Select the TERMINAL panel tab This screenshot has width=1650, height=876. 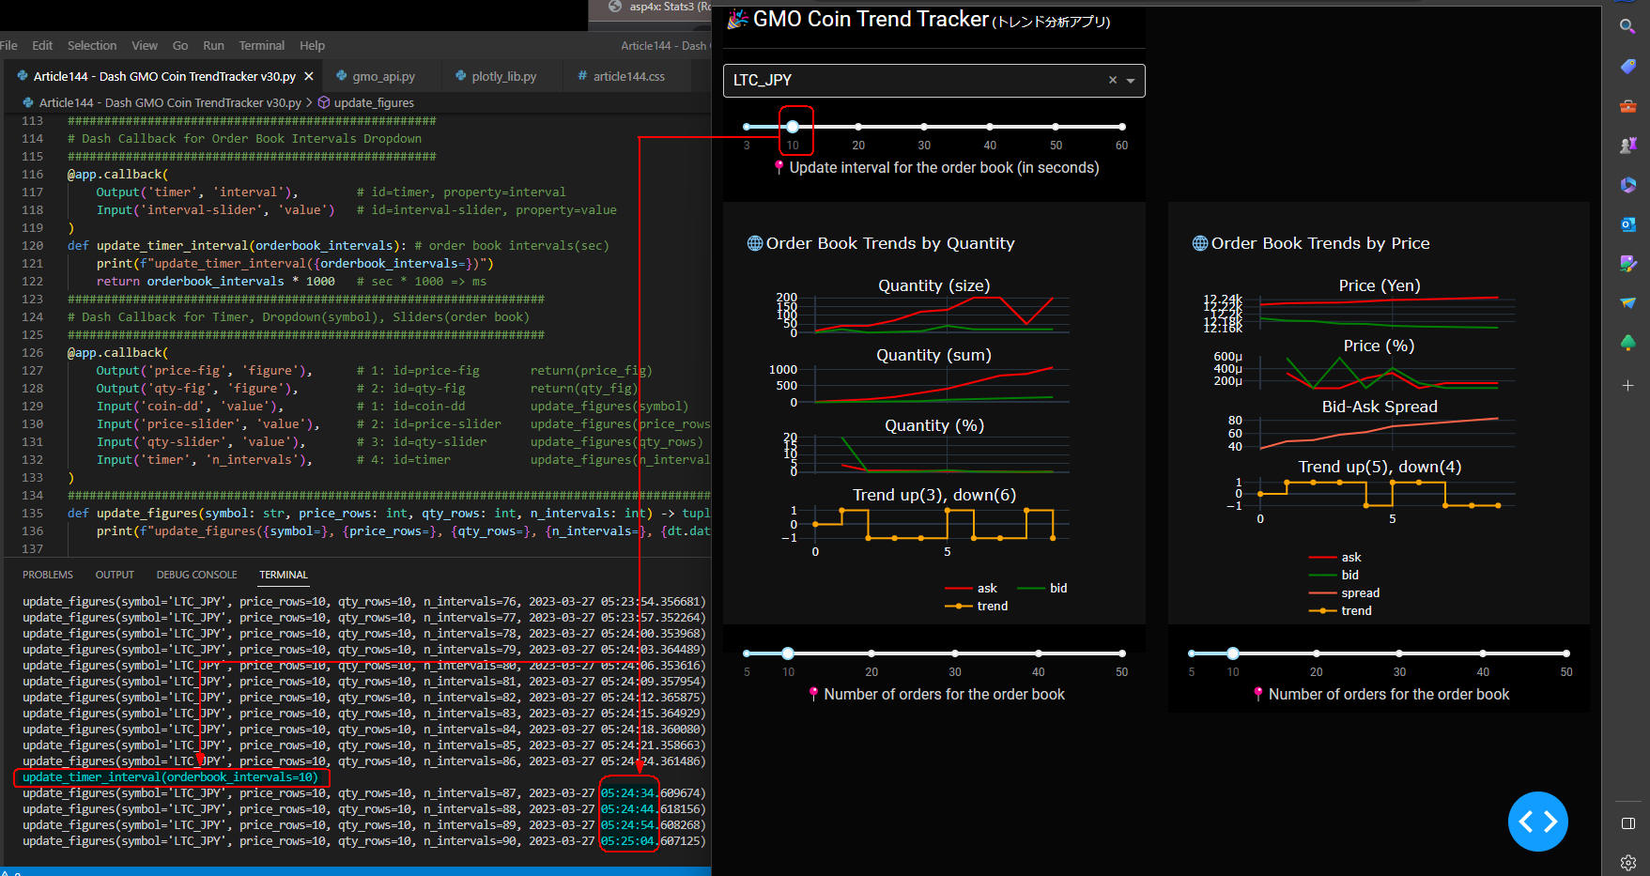(x=284, y=575)
